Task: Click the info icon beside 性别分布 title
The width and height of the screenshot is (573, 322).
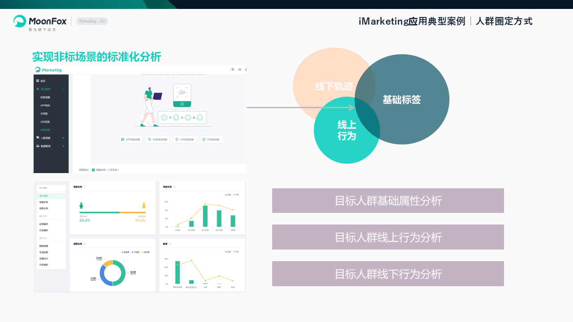Action: (x=85, y=187)
